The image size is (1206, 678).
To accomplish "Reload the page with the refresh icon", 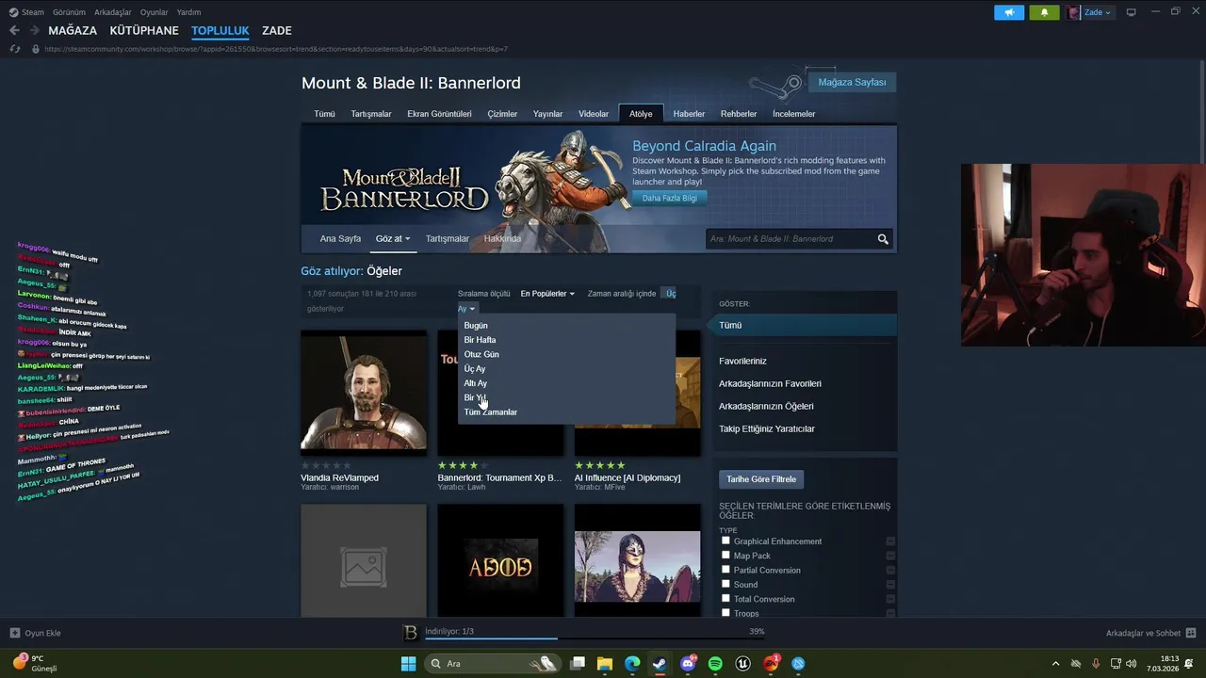I will pos(15,49).
